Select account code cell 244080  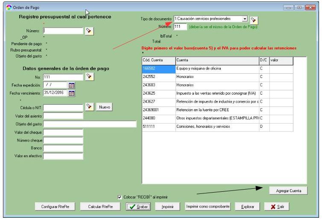159,119
